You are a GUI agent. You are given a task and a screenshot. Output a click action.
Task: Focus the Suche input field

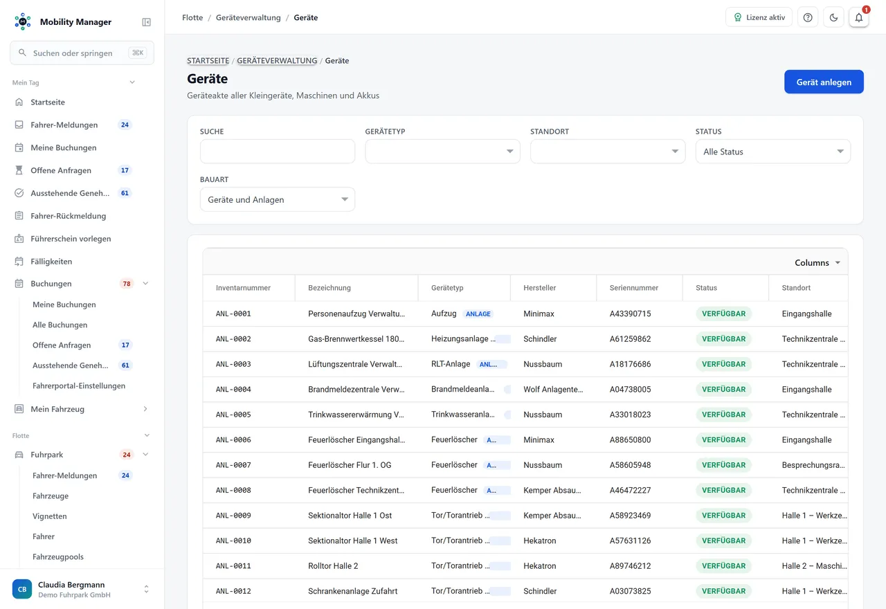coord(277,152)
